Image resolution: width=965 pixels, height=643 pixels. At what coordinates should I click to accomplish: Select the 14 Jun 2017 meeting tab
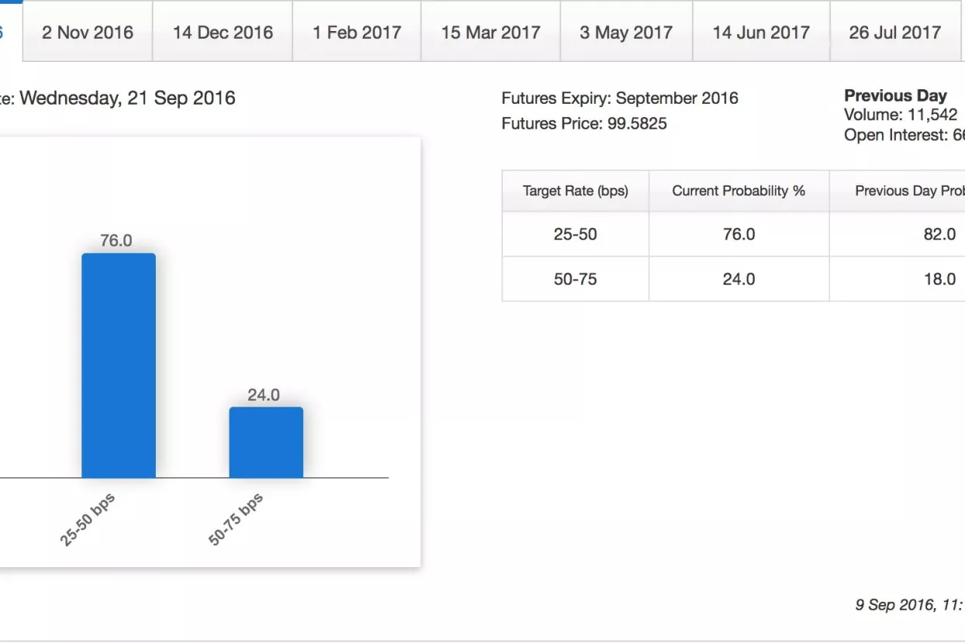tap(761, 33)
